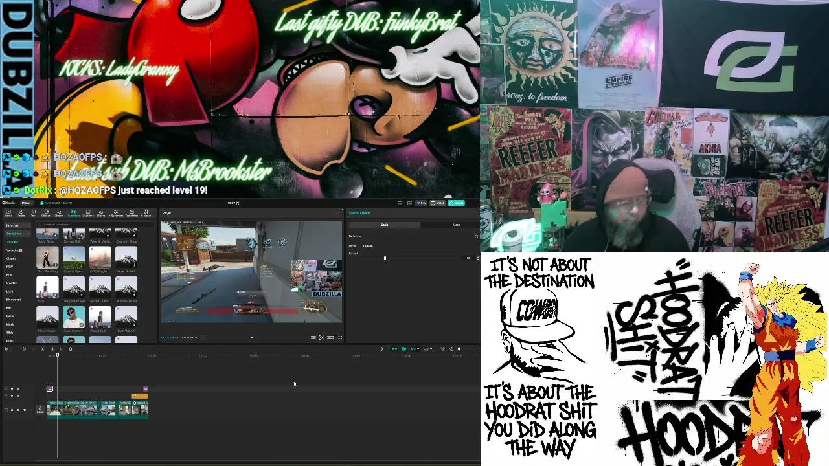Select the Overlay transitions category
This screenshot has height=466, width=829.
tap(12, 283)
